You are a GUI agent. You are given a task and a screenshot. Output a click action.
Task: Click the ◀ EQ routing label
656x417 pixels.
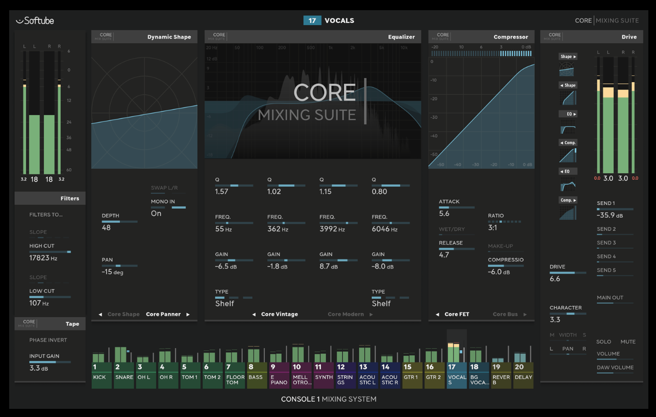(568, 171)
